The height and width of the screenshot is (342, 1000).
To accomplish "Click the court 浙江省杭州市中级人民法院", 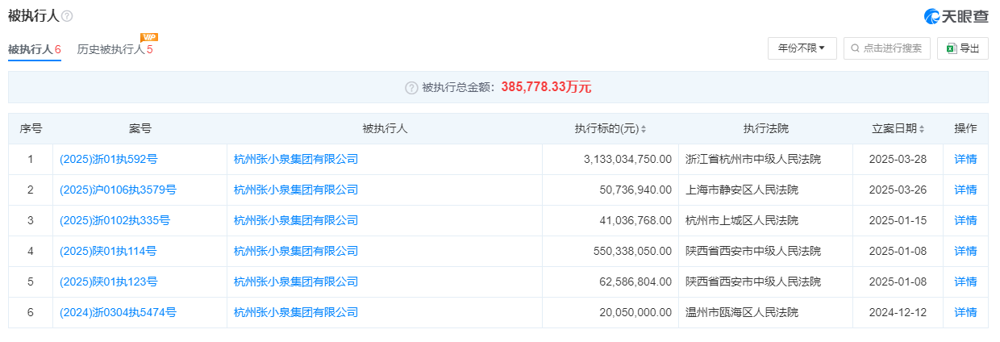I will coord(753,159).
